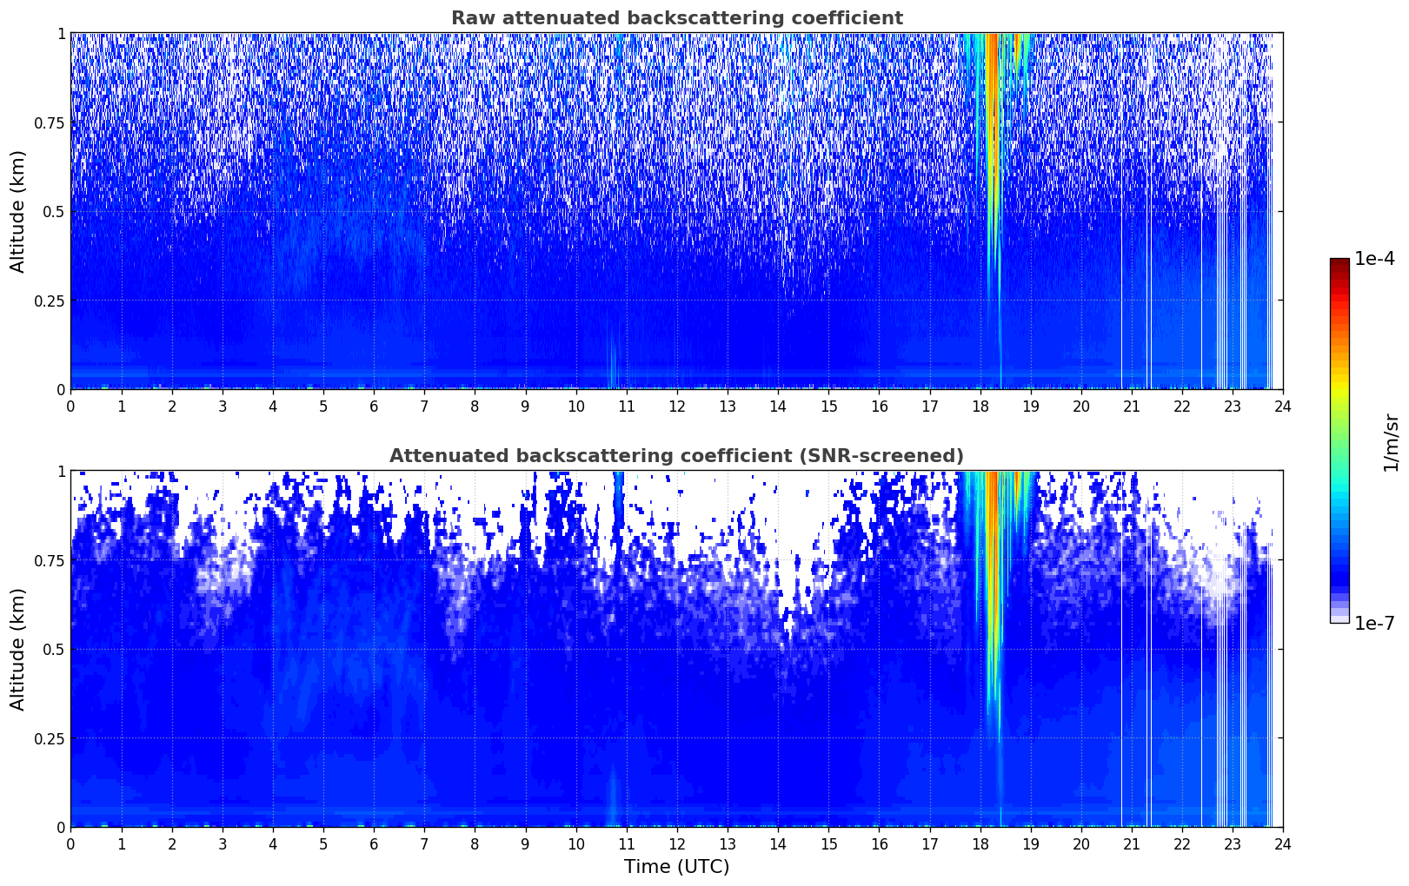The image size is (1409, 886).
Task: Click the bottom plot's 'Altitude (km)' label
Action: [x=18, y=649]
